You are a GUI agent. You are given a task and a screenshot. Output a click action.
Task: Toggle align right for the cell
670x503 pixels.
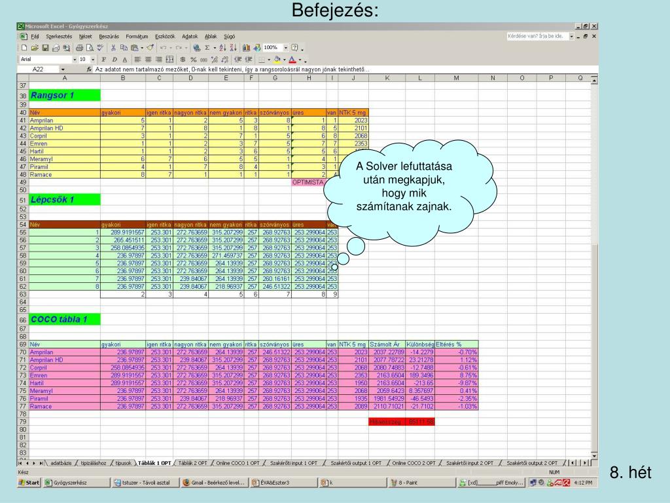tap(158, 60)
